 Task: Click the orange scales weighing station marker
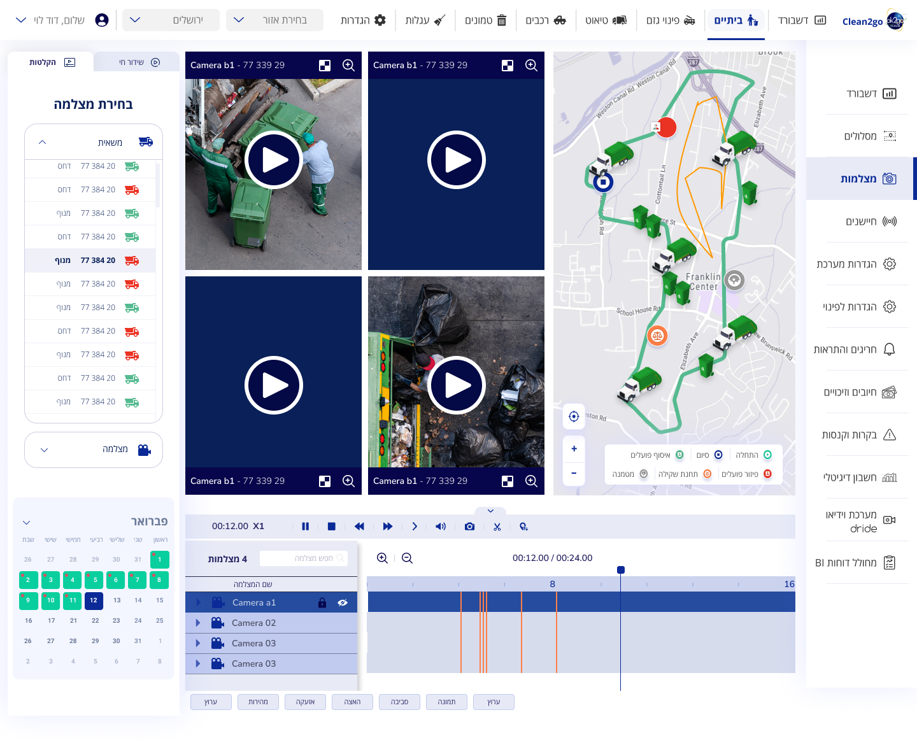point(657,336)
